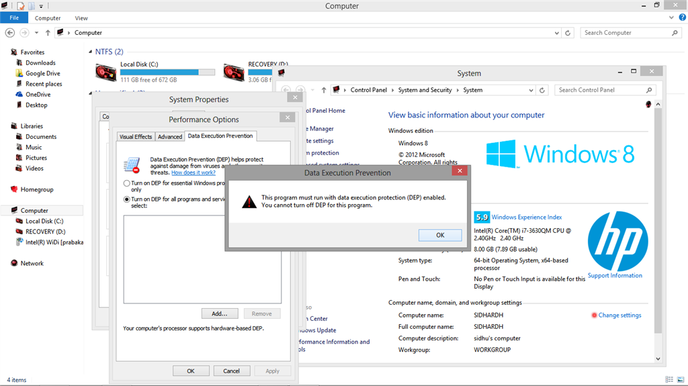The height and width of the screenshot is (386, 688).
Task: Click Cancel in Performance Options
Action: pos(231,371)
